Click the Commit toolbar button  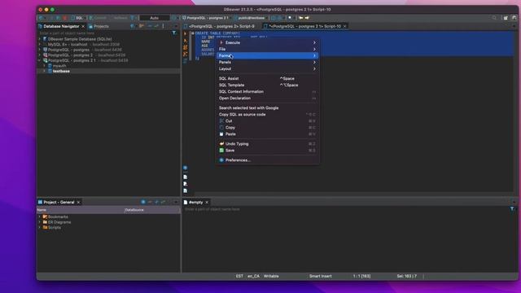(x=98, y=18)
